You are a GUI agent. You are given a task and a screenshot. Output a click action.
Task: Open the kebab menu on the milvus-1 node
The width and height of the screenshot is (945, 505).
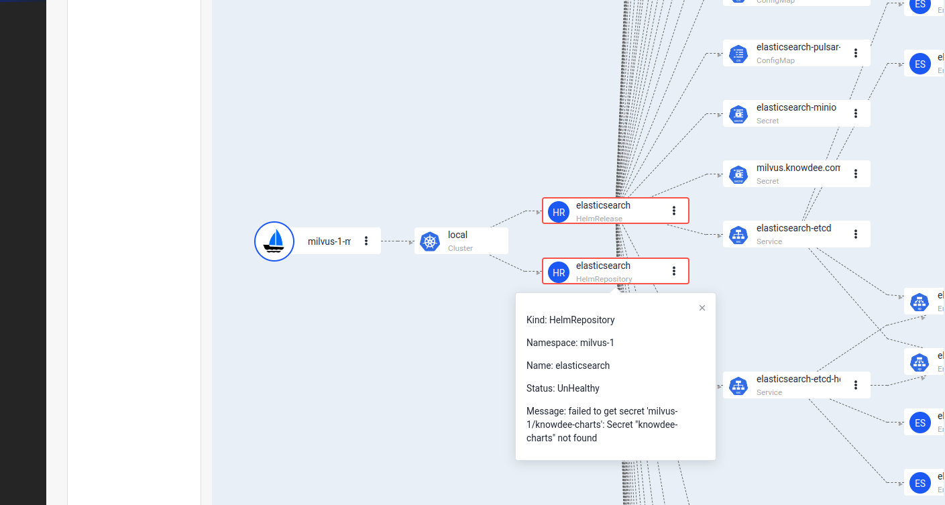coord(366,241)
